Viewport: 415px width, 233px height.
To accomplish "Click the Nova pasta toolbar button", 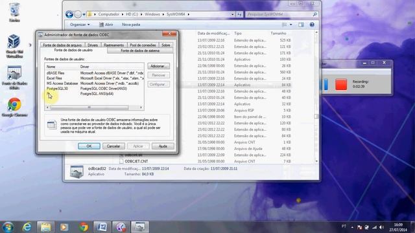I will 131,25.
